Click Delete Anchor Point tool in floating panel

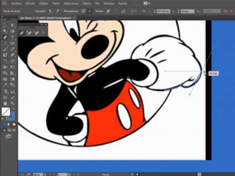point(36,33)
